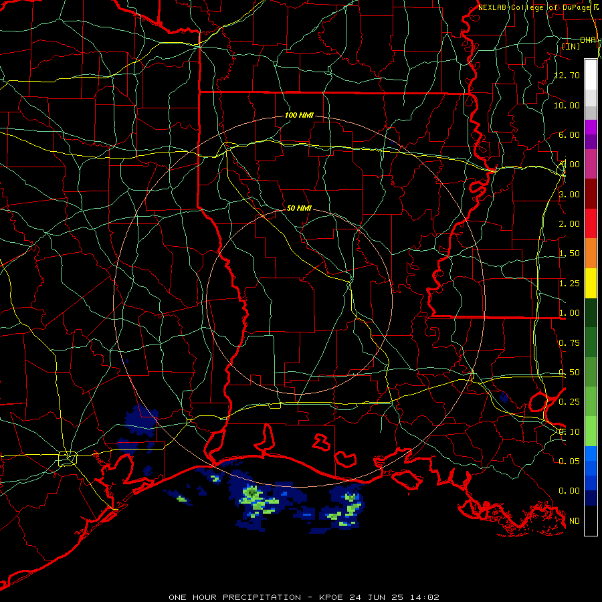Select the dark maroon legend swatch near 3.00
The image size is (602, 602).
(591, 194)
